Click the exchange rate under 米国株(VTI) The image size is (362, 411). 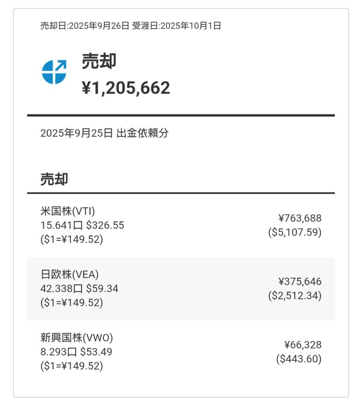(72, 239)
